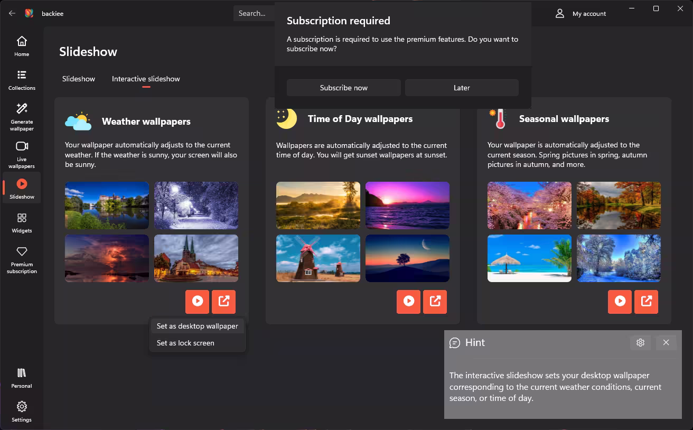This screenshot has width=693, height=430.
Task: Open the lightning storm thumbnail
Action: coord(107,258)
